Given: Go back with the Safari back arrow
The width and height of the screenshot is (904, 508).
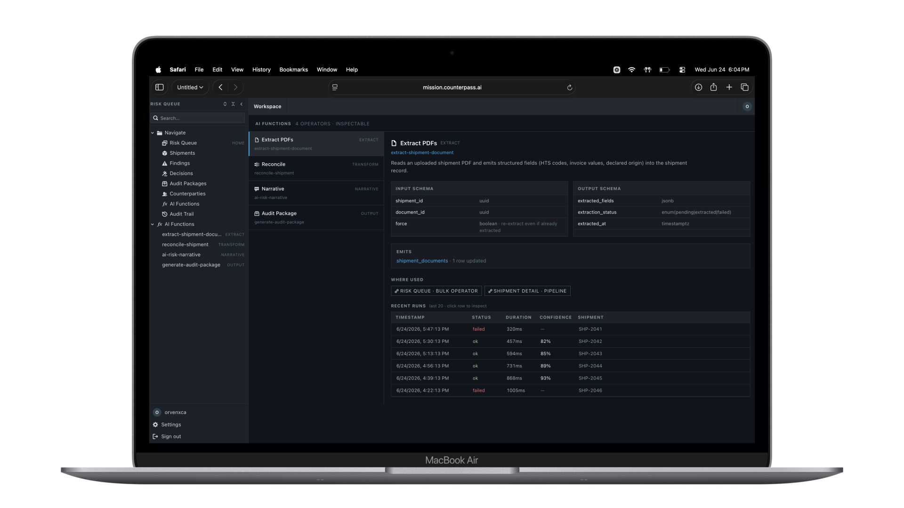Looking at the screenshot, I should pos(220,87).
